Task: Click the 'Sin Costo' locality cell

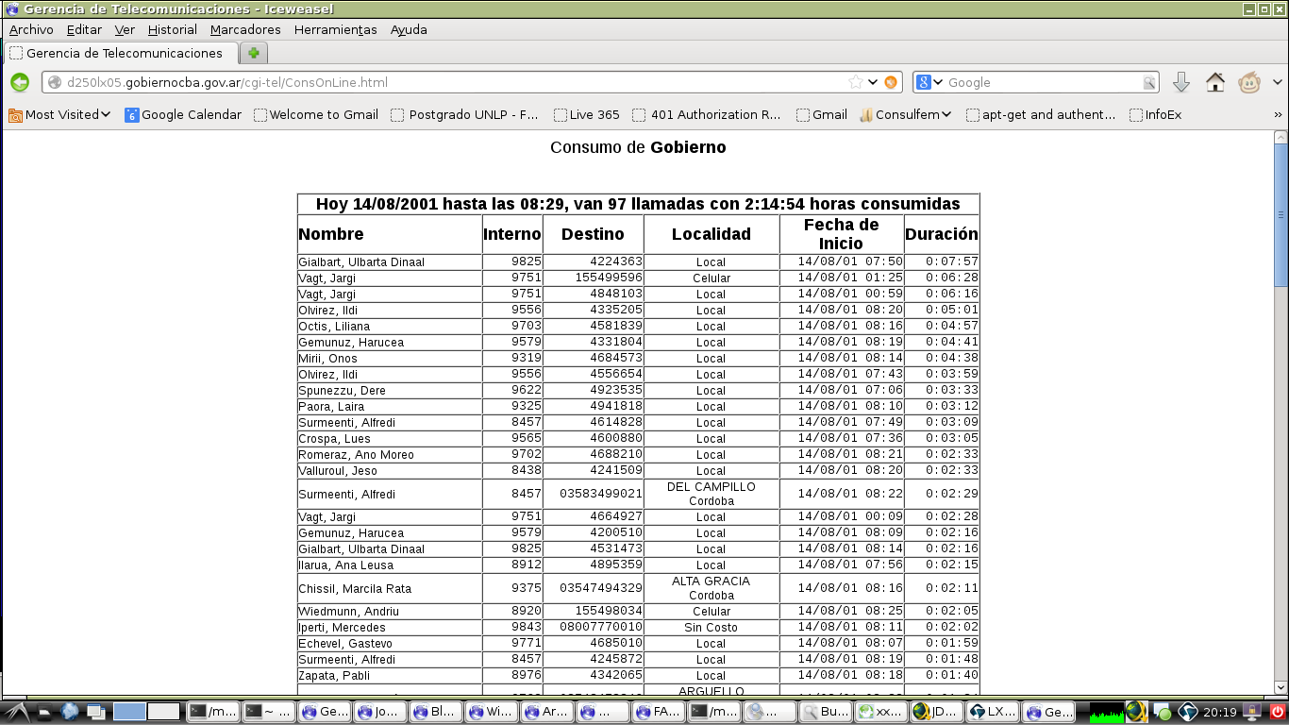Action: 711,627
